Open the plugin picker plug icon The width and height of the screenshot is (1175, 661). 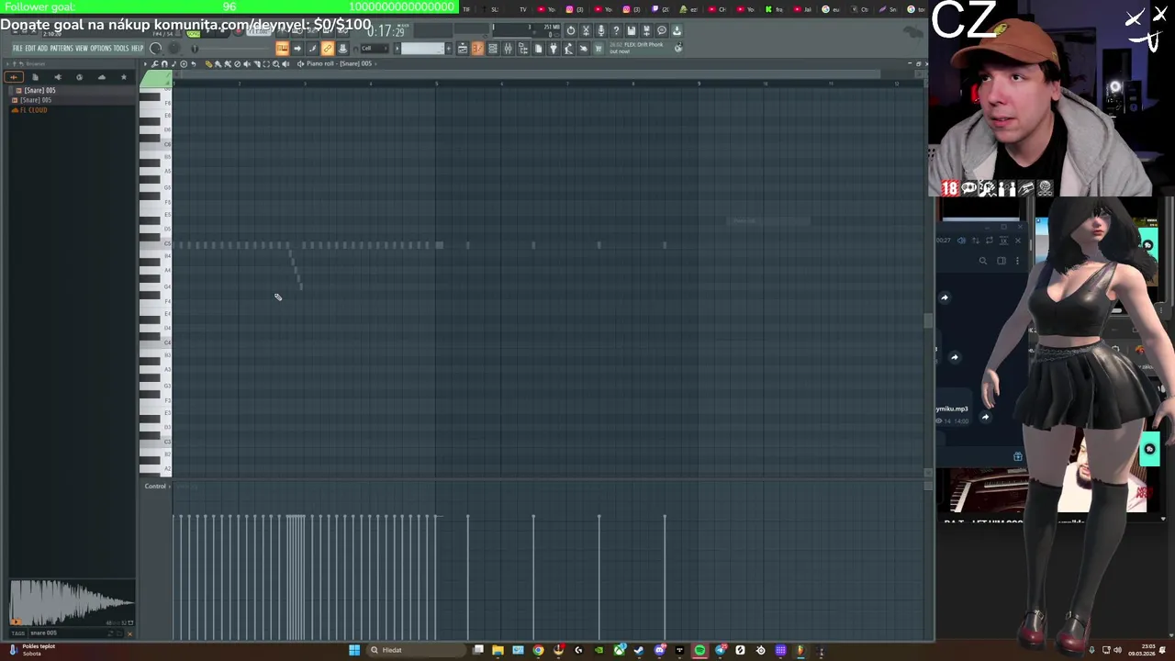point(554,48)
